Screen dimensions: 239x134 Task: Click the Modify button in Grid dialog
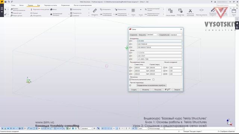coord(146,90)
